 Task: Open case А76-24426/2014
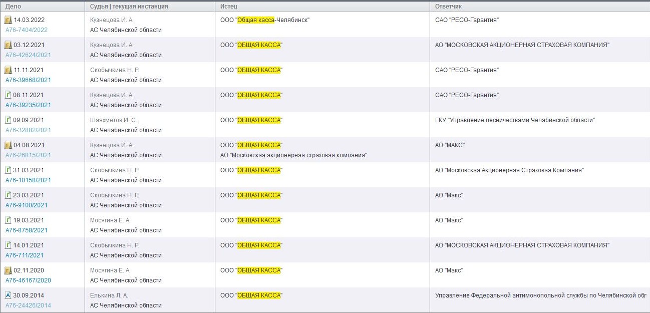pos(28,305)
